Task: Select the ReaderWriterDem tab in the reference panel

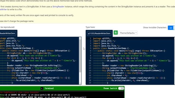Action: point(8,33)
